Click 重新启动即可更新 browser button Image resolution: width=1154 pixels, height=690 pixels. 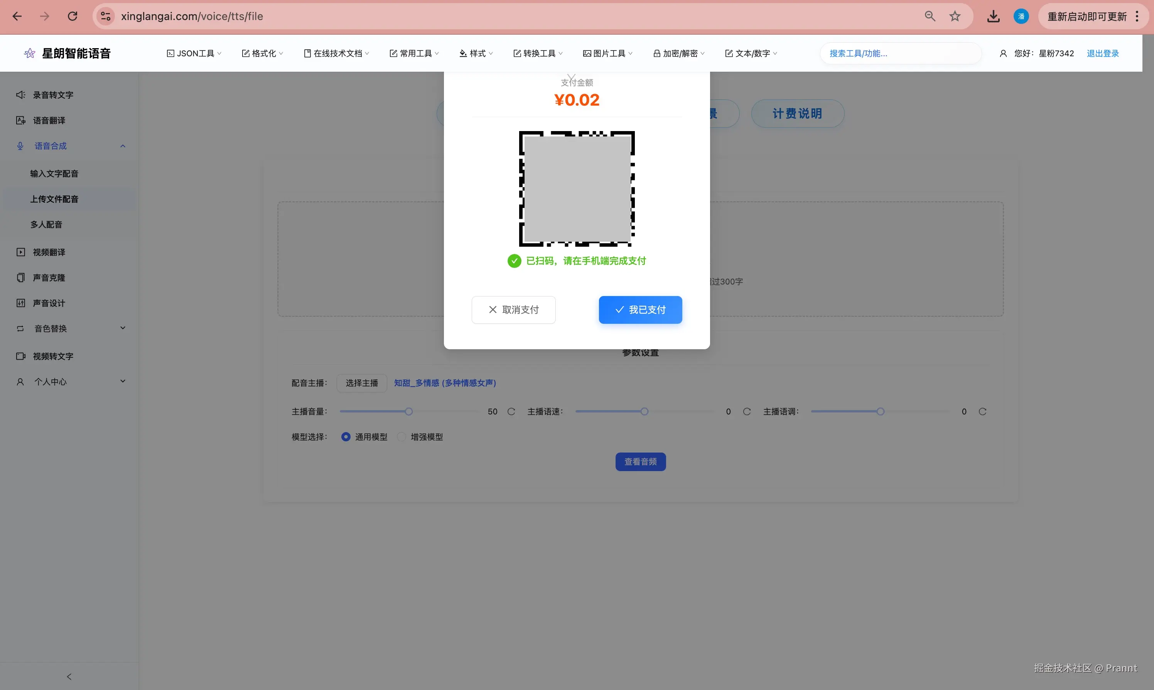click(x=1087, y=16)
